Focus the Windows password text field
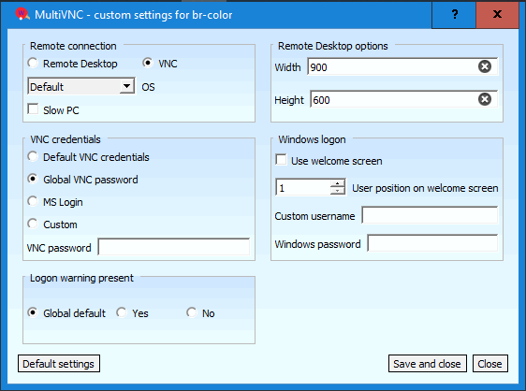This screenshot has height=391, width=526. pyautogui.click(x=432, y=243)
